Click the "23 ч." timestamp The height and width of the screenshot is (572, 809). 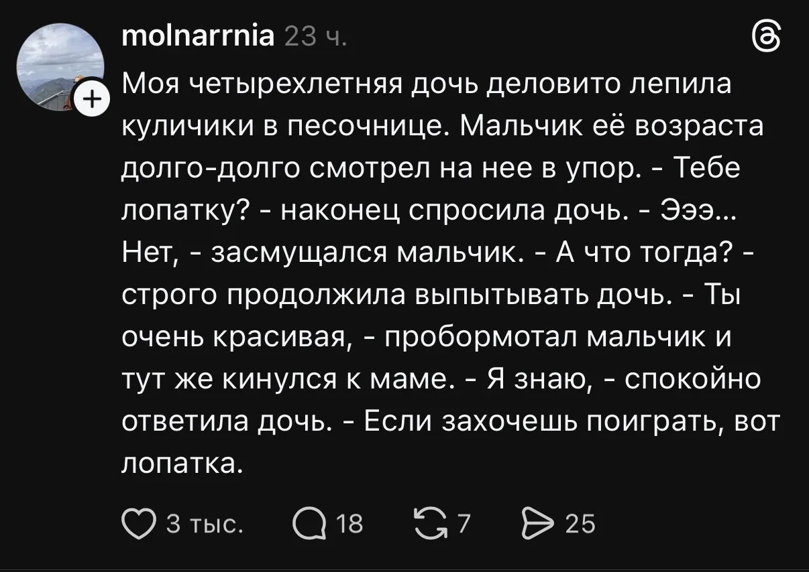(315, 38)
